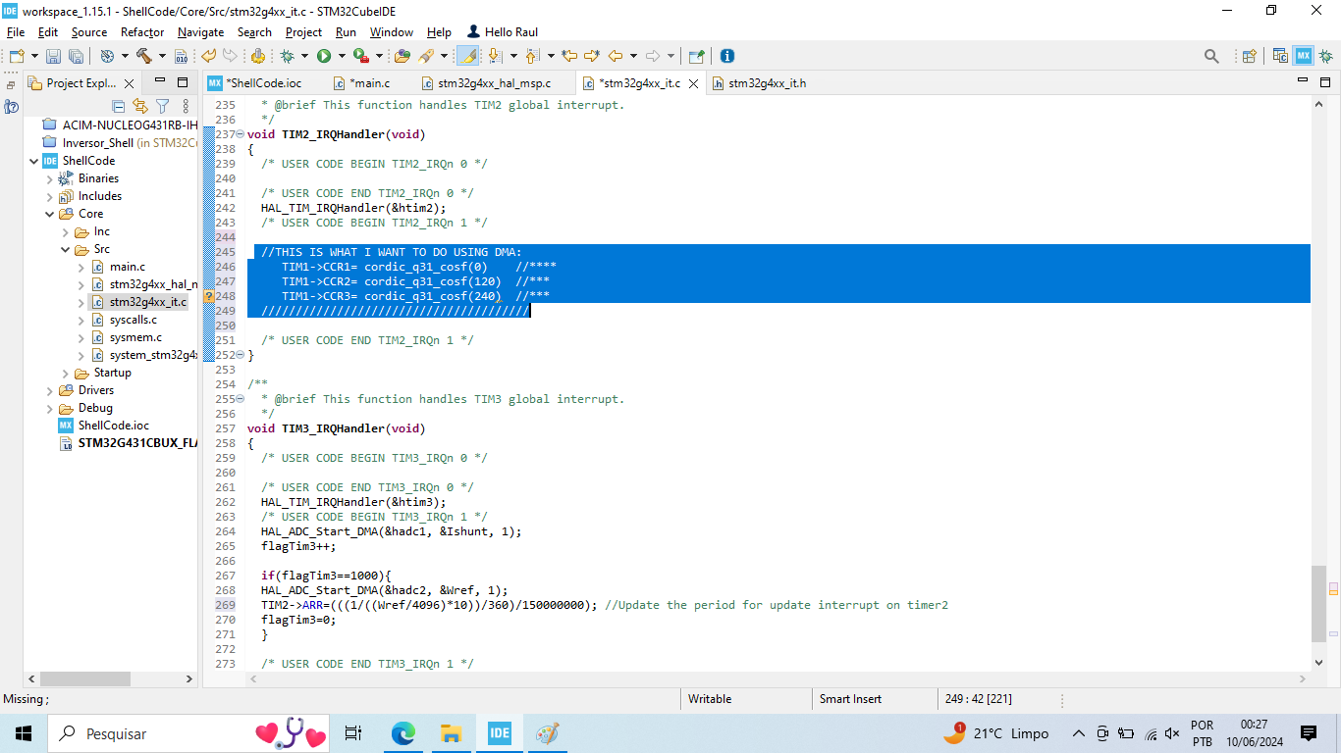Open the Run button dropdown arrow
This screenshot has width=1341, height=753.
[341, 56]
